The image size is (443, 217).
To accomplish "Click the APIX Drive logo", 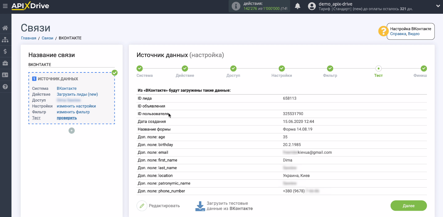I will pyautogui.click(x=30, y=6).
